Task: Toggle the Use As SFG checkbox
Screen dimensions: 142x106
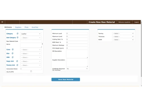Action: [31, 71]
